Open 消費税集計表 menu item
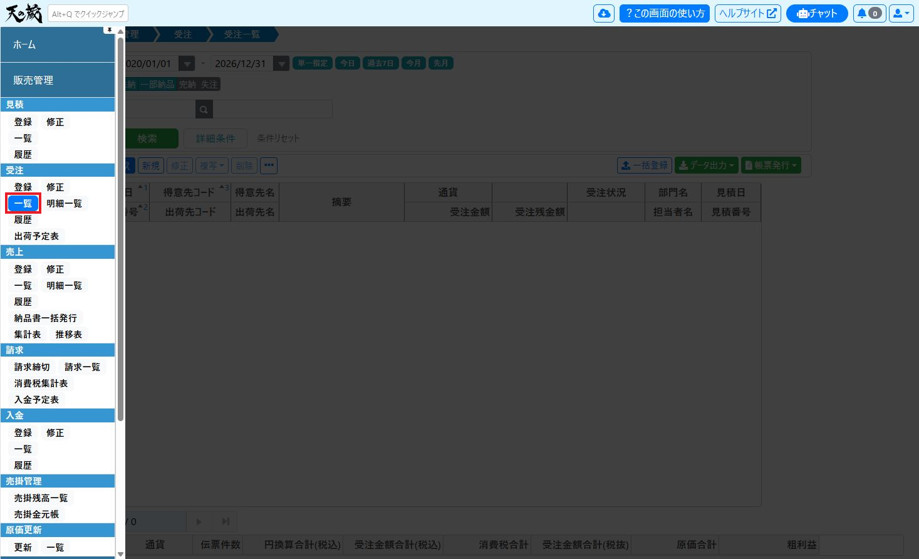 [41, 383]
